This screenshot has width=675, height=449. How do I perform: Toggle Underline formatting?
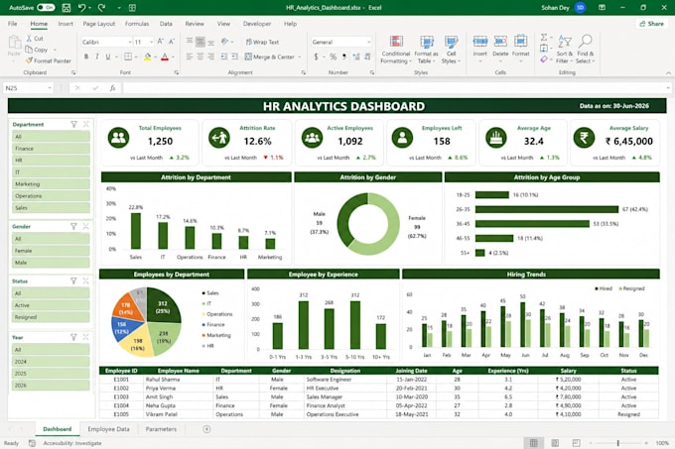coord(108,56)
